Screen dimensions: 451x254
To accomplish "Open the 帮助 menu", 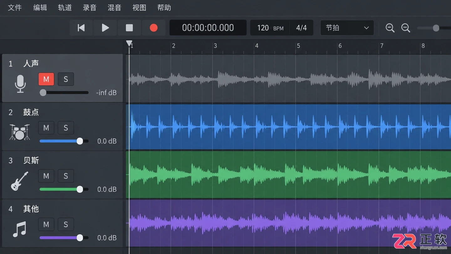I will tap(164, 8).
